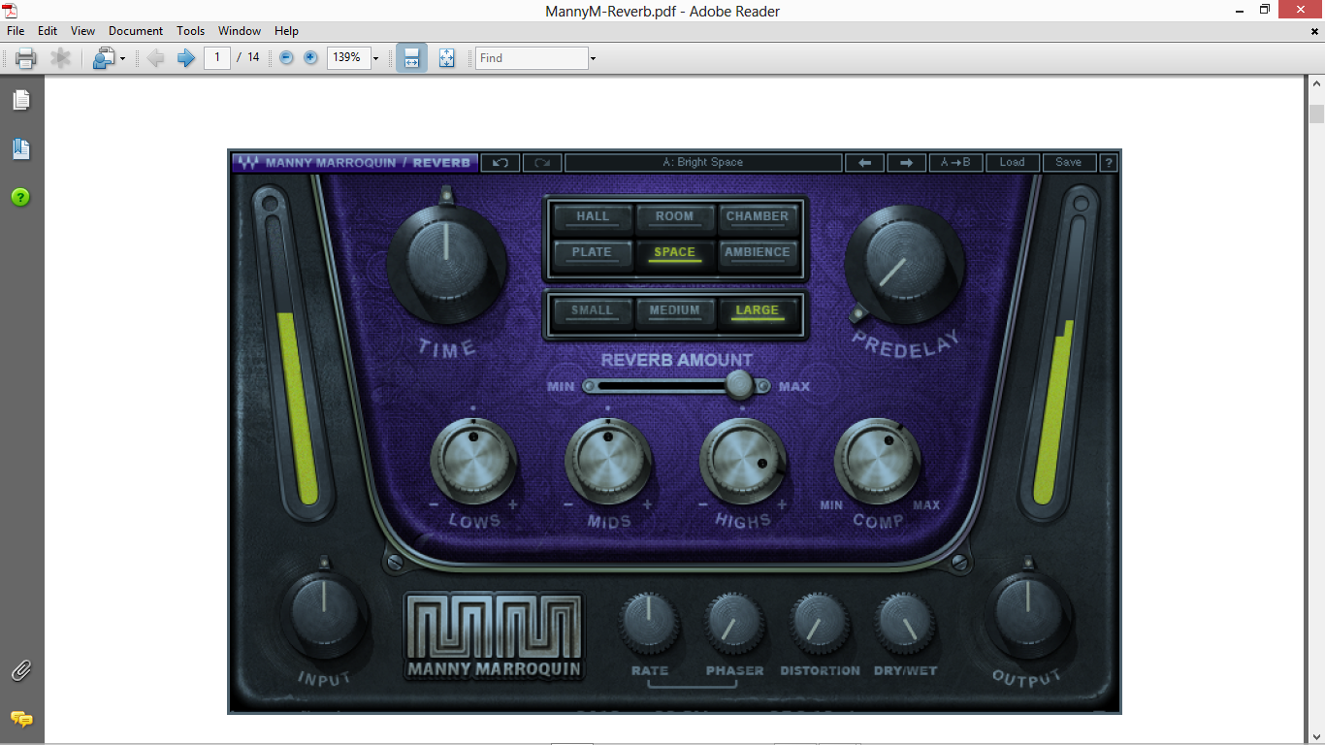Click the collaborate person-and-page toolbar icon
Image resolution: width=1325 pixels, height=745 pixels.
[103, 58]
